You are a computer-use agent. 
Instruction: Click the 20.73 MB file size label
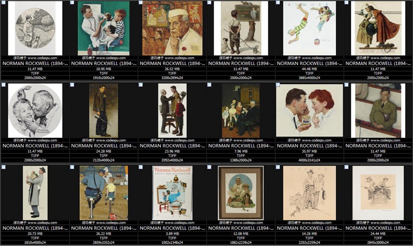(x=35, y=234)
